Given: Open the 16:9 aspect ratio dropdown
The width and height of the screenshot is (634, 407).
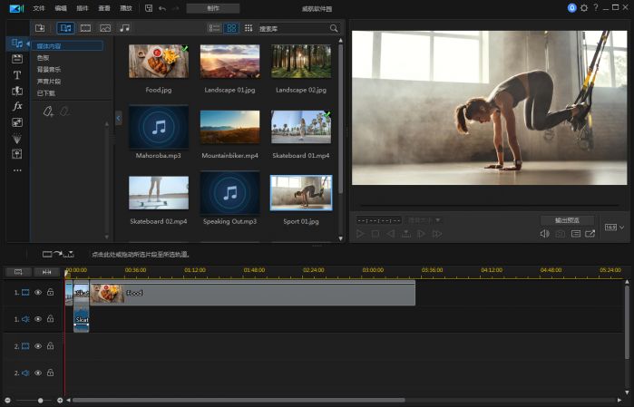Looking at the screenshot, I should [614, 228].
